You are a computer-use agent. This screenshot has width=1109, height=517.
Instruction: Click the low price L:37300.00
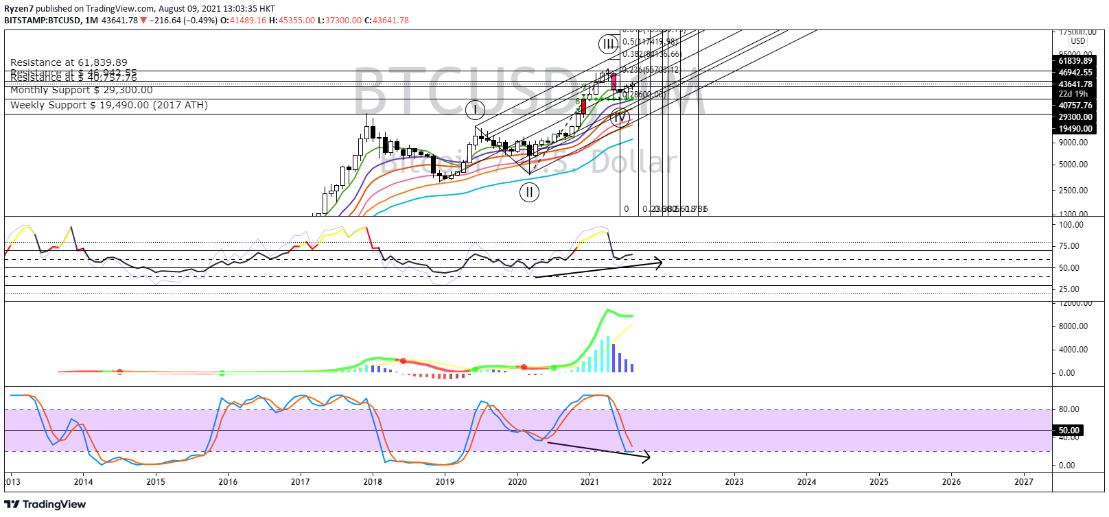[339, 21]
